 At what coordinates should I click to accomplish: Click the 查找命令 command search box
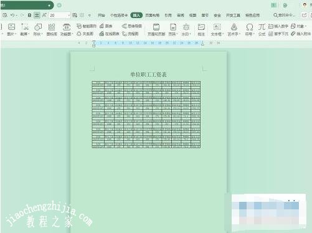[284, 15]
